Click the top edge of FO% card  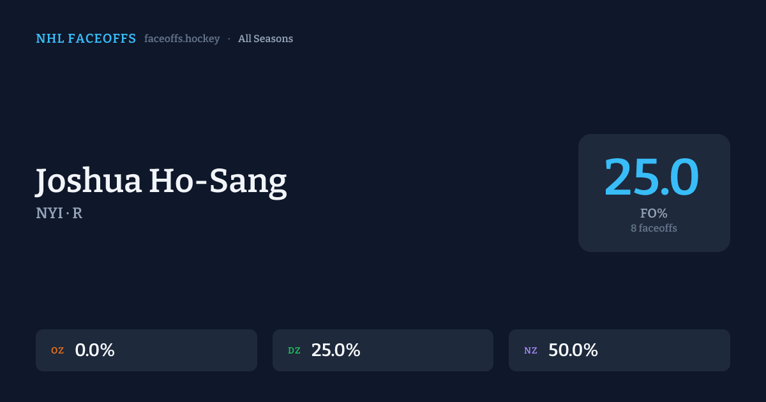tap(654, 137)
